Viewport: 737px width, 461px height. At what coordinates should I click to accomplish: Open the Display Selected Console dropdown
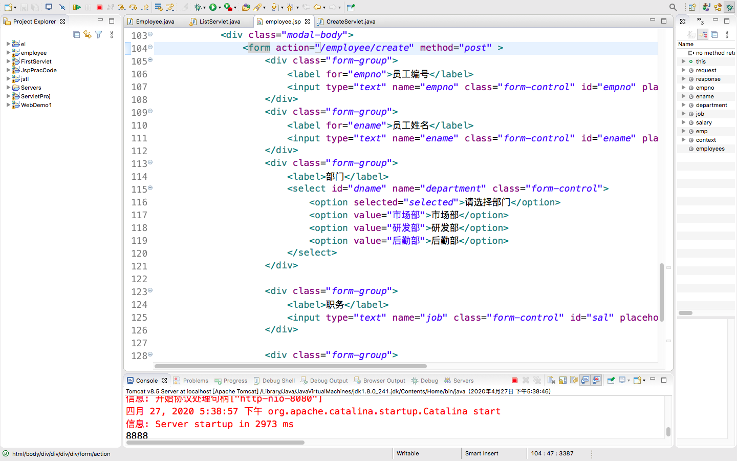click(628, 381)
